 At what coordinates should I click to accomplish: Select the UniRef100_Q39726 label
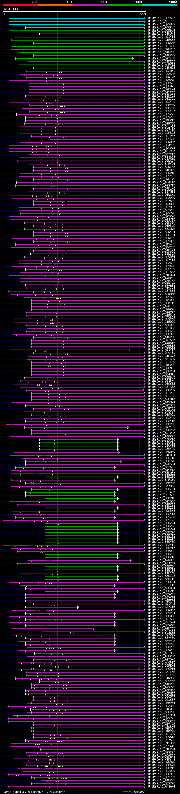[x=161, y=784]
